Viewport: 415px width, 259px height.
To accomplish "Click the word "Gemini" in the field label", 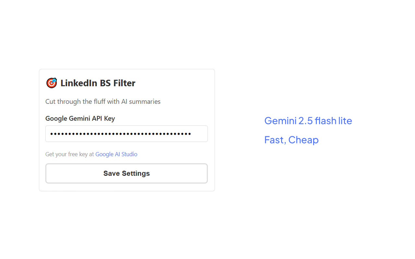I will point(79,118).
